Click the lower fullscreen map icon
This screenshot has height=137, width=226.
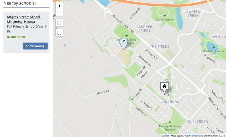coord(59,33)
